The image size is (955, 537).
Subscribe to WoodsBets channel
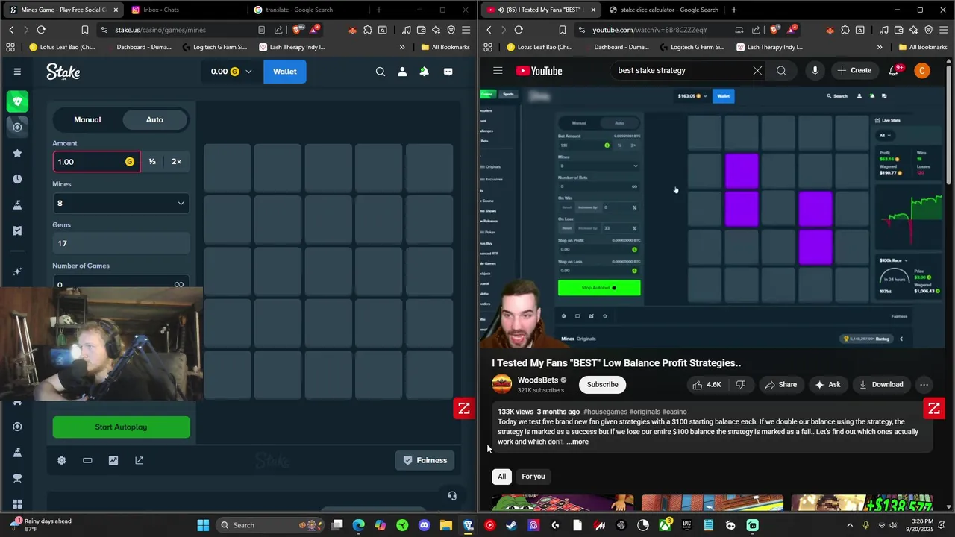[x=602, y=385]
